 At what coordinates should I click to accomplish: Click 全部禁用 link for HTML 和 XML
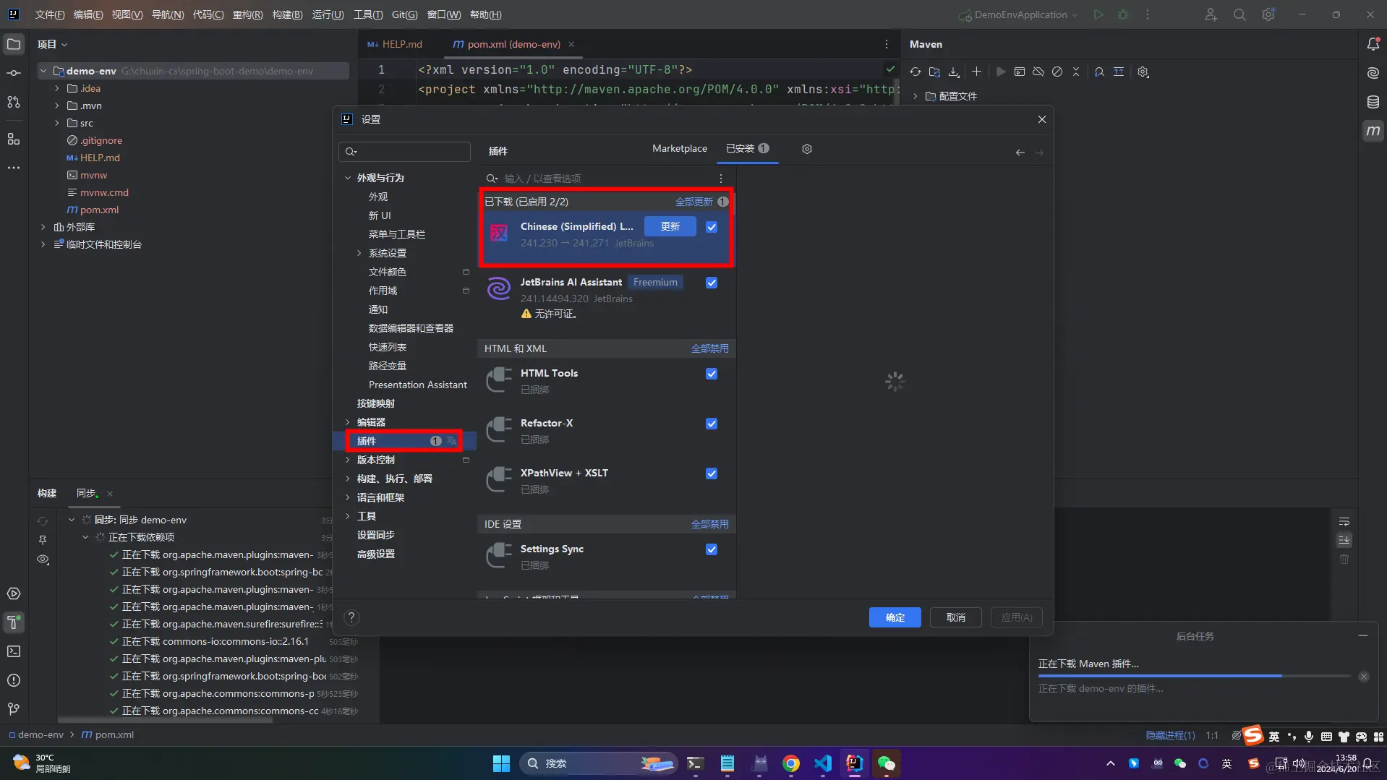point(710,348)
